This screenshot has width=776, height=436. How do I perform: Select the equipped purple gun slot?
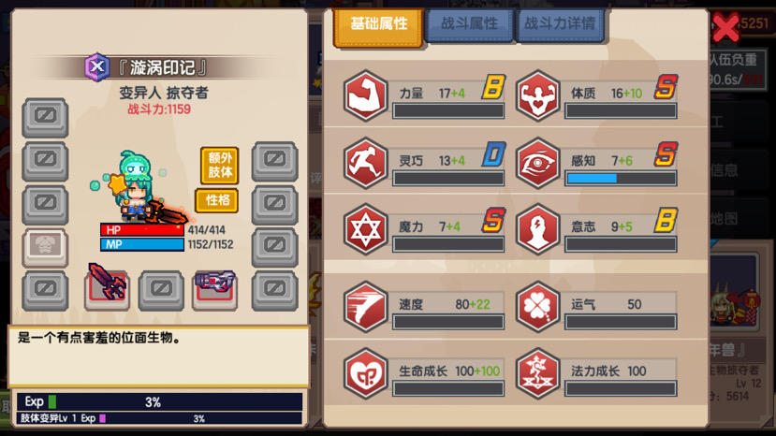214,289
